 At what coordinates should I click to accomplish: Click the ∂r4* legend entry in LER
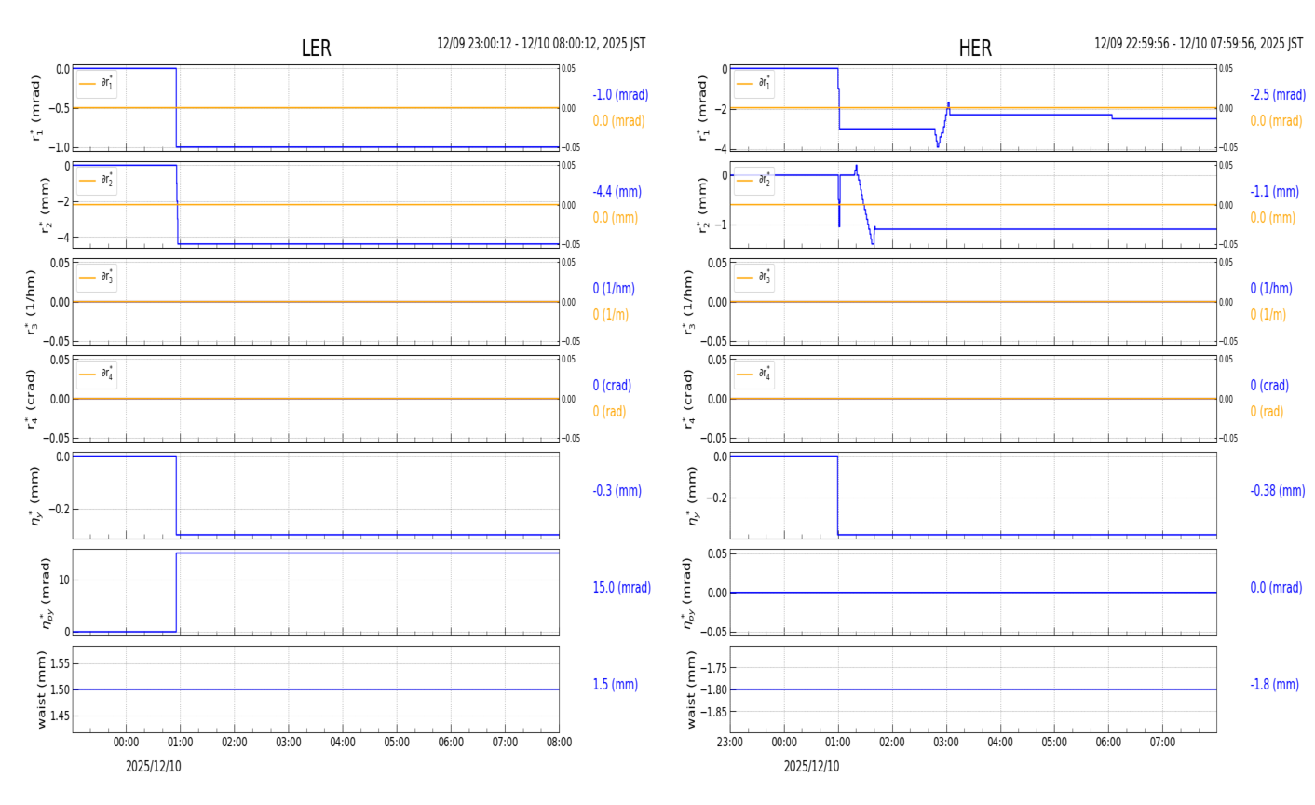(x=96, y=375)
